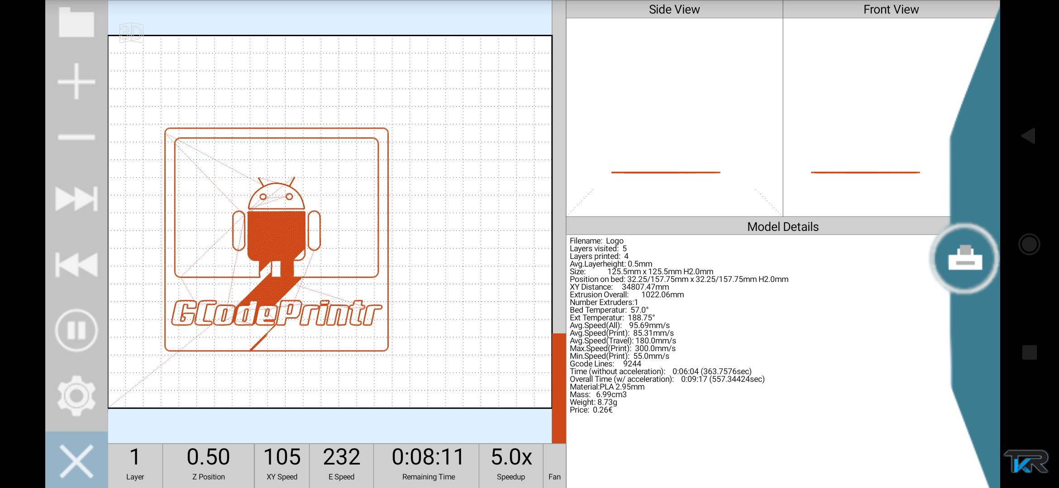Image resolution: width=1059 pixels, height=488 pixels.
Task: Tap the Fan status cell
Action: tap(554, 465)
